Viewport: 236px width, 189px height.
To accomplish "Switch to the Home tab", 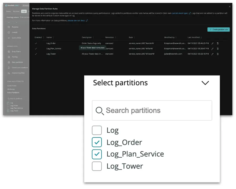I will (8, 11).
